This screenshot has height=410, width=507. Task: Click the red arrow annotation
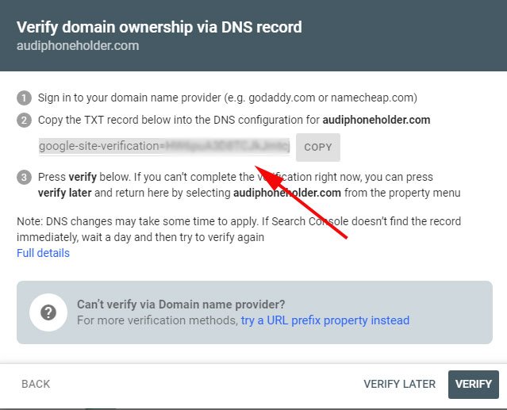[301, 202]
